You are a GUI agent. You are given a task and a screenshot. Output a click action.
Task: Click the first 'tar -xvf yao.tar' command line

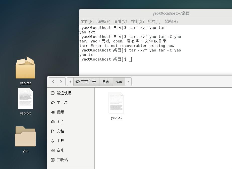[x=122, y=28]
